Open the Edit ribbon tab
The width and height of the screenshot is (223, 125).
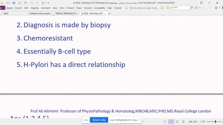point(26,8)
